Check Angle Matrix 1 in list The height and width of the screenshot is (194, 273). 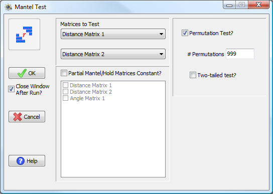(x=65, y=98)
